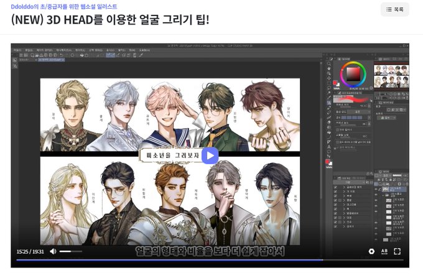Open the 레이어 menu in Clip Studio
The height and width of the screenshot is (278, 423).
[80, 50]
